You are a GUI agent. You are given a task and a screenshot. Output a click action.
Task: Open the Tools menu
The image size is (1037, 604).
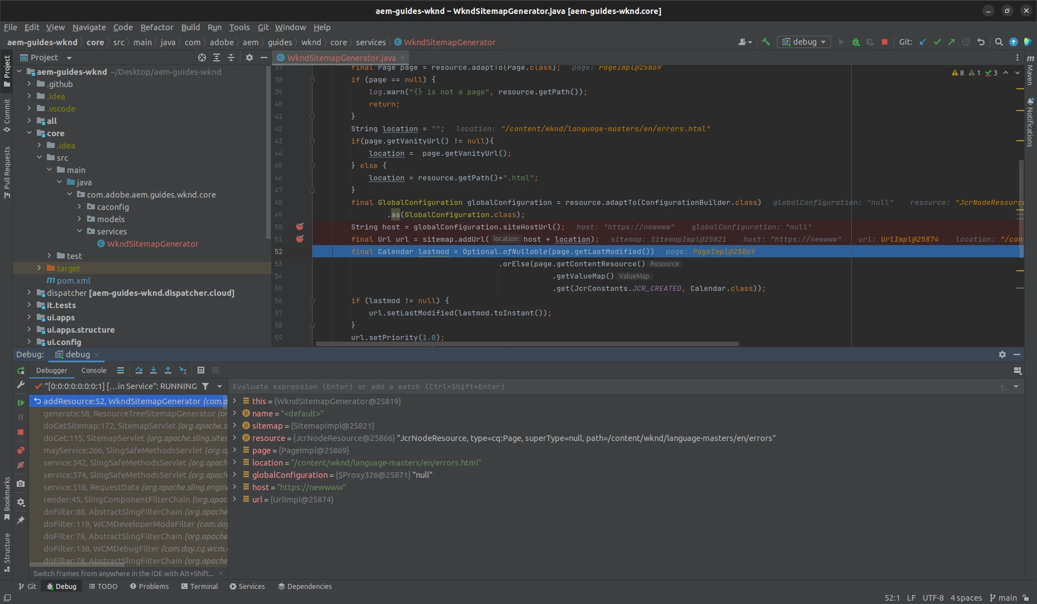tap(239, 27)
